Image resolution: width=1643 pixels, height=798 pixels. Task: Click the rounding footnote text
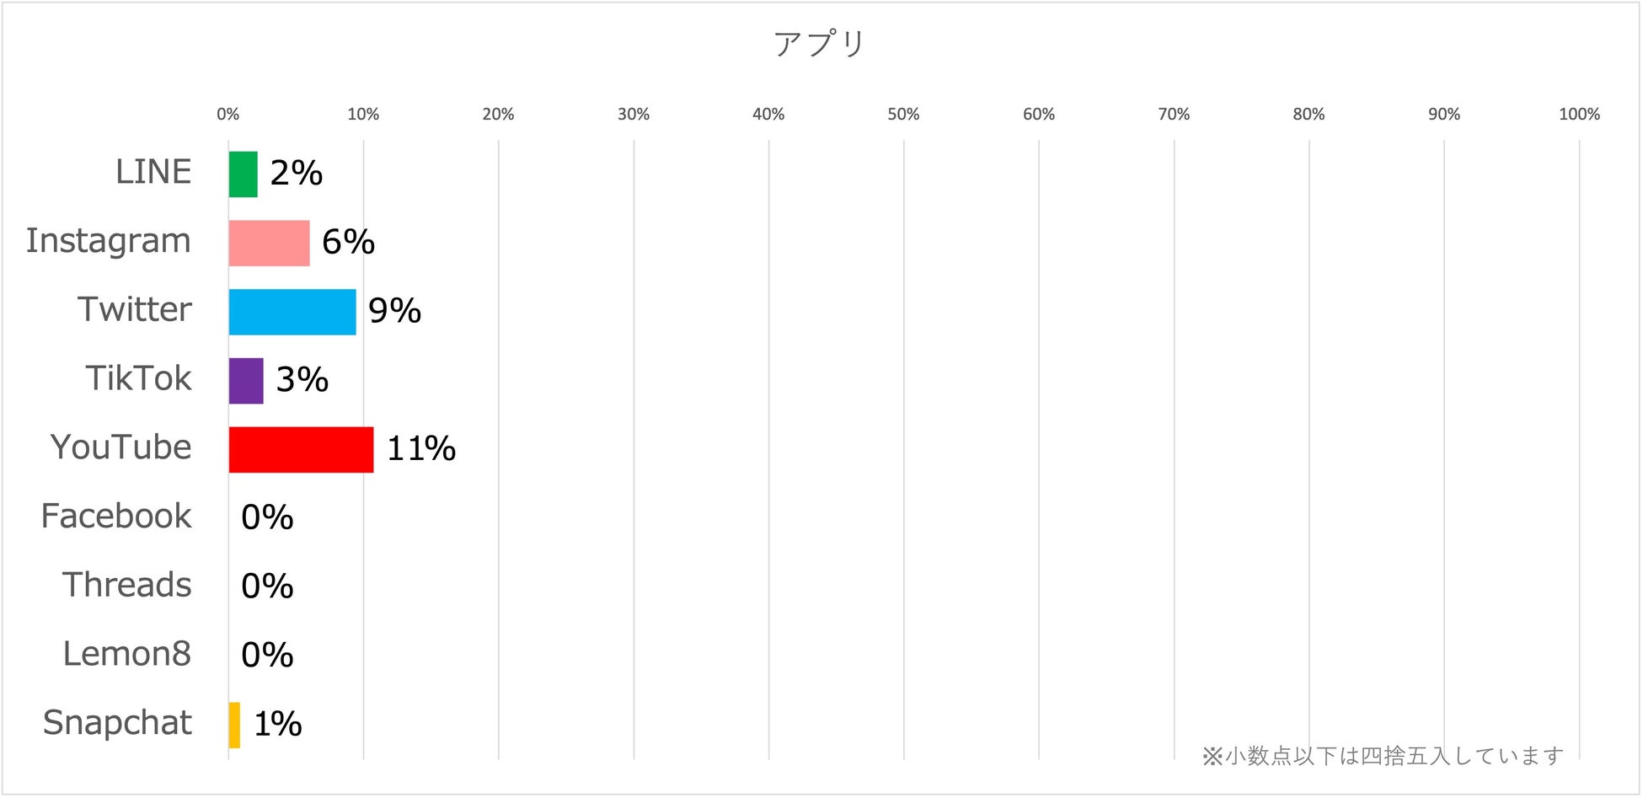[x=1383, y=756]
